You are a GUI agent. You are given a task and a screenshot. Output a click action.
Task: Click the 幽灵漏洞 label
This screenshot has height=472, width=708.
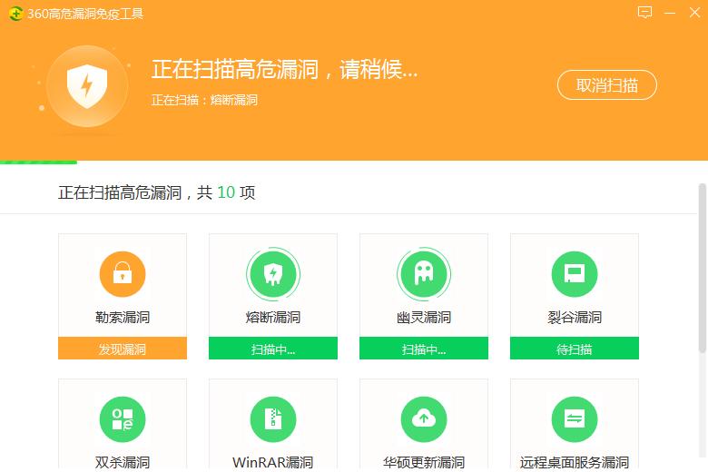click(424, 317)
